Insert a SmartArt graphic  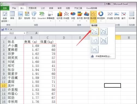point(42,15)
